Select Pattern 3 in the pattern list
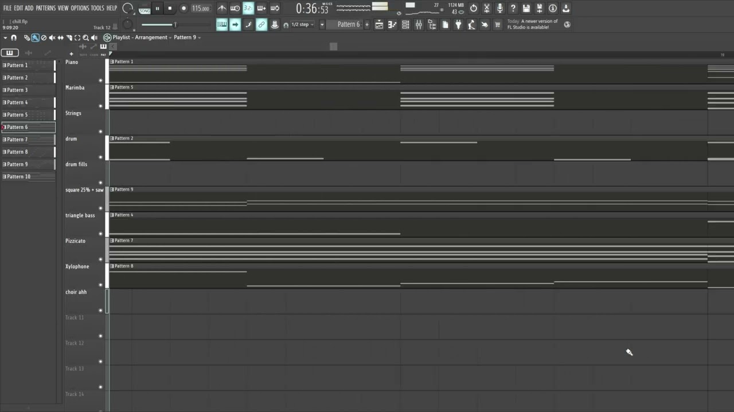Viewport: 734px width, 412px height. 28,90
